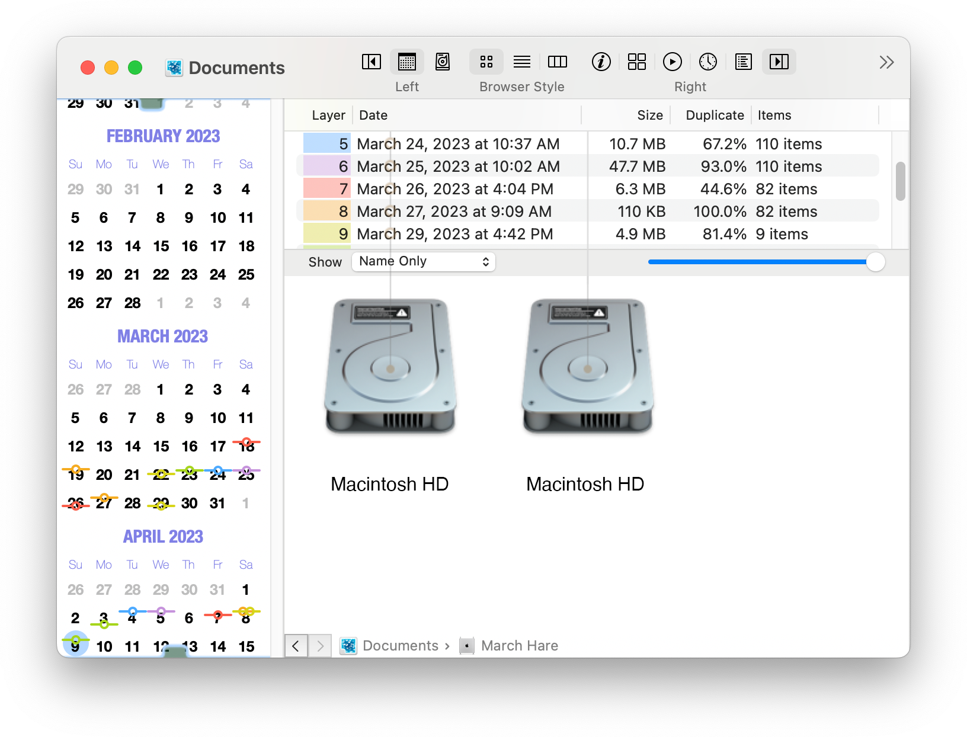This screenshot has height=737, width=967.
Task: Open the clock history toolbar icon
Action: tap(708, 62)
